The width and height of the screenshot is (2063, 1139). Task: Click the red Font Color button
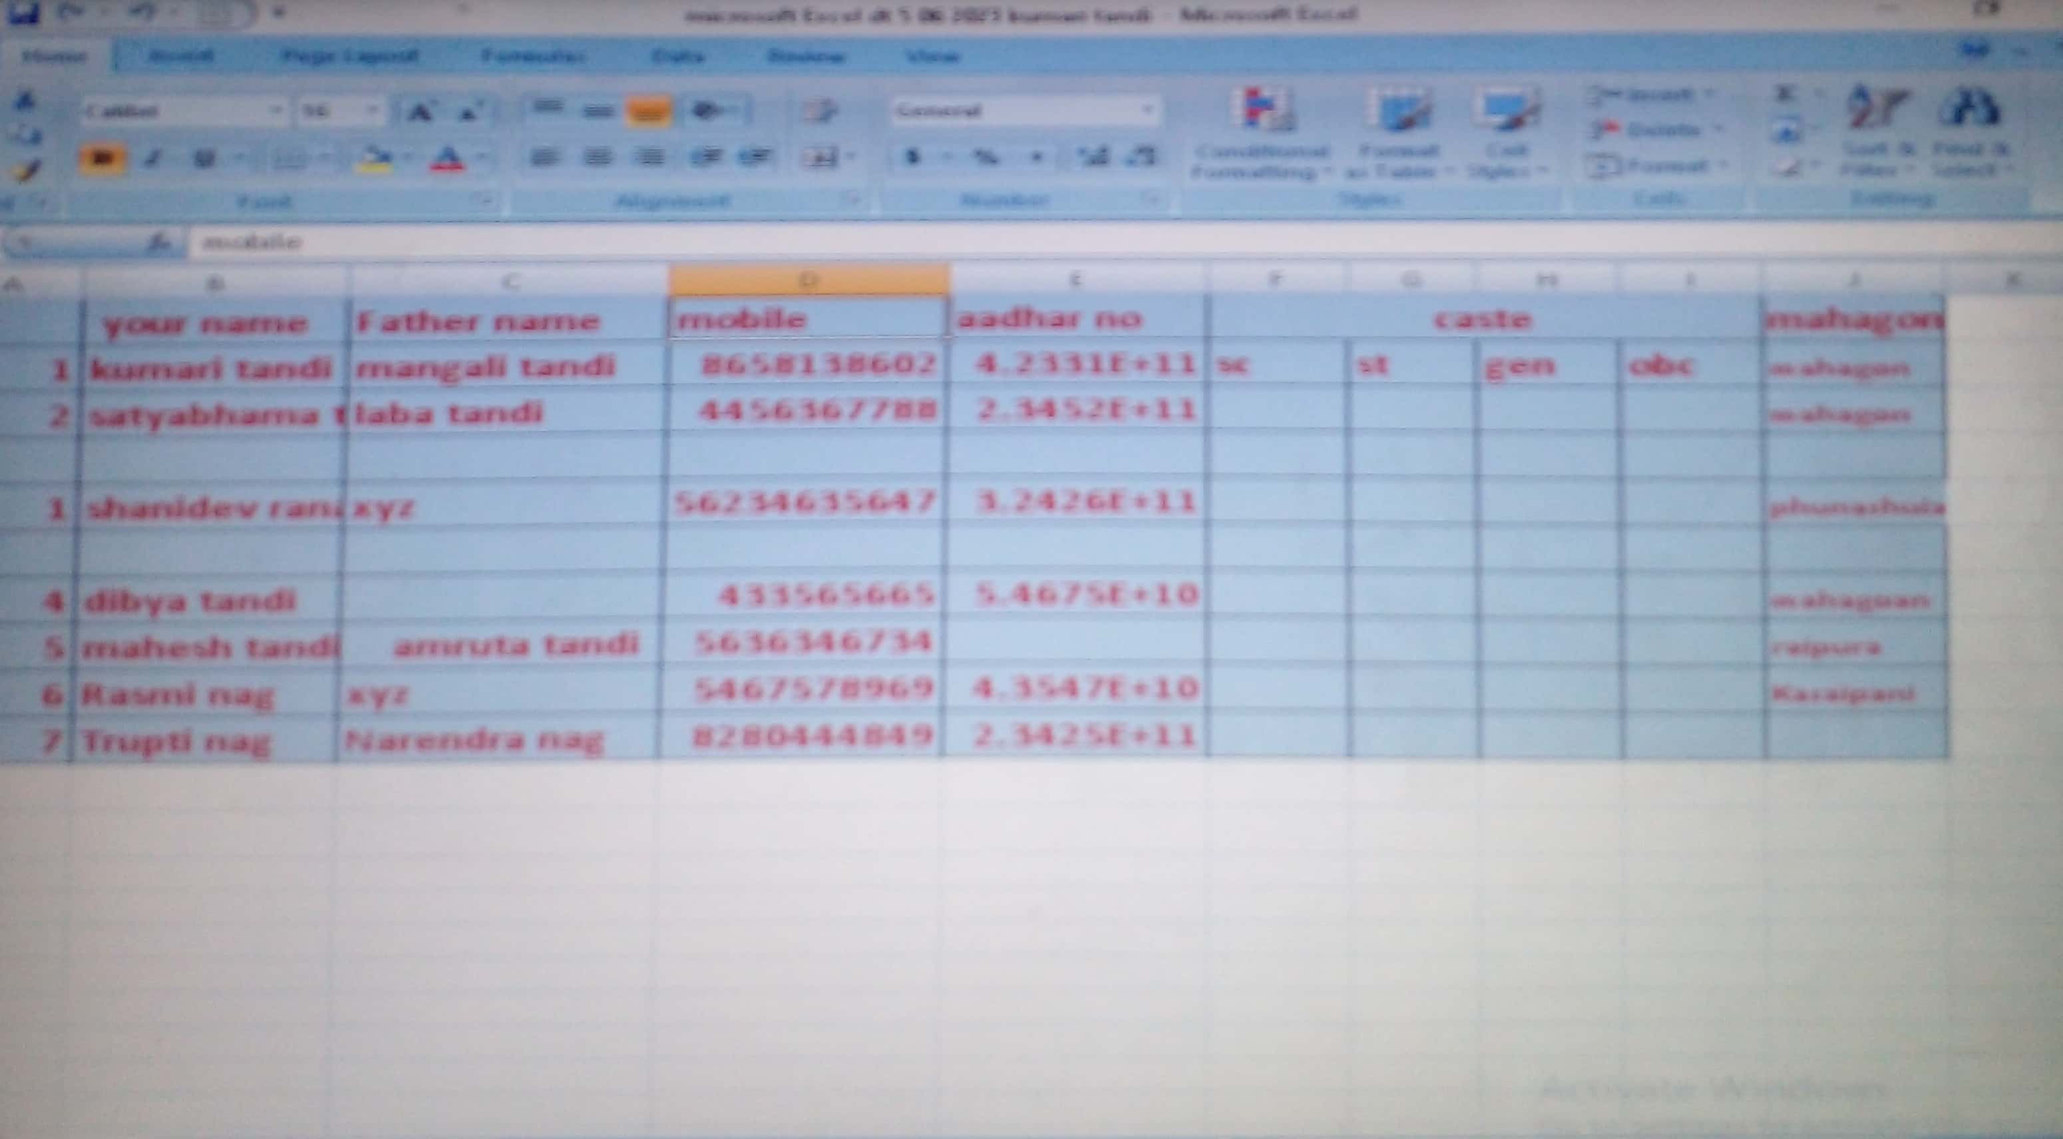pyautogui.click(x=447, y=158)
